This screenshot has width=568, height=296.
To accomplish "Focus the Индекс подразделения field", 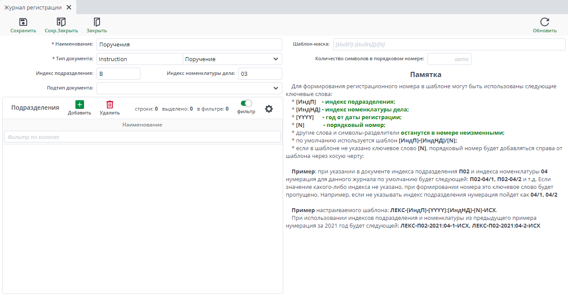I will (x=119, y=74).
